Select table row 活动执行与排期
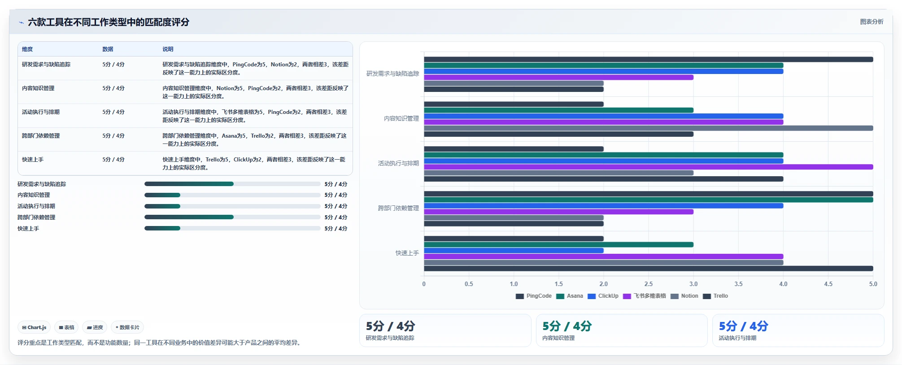 (x=185, y=116)
